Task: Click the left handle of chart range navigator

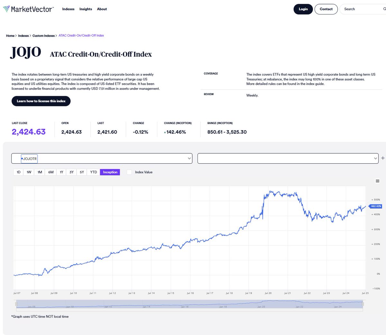Action: [x=16, y=304]
